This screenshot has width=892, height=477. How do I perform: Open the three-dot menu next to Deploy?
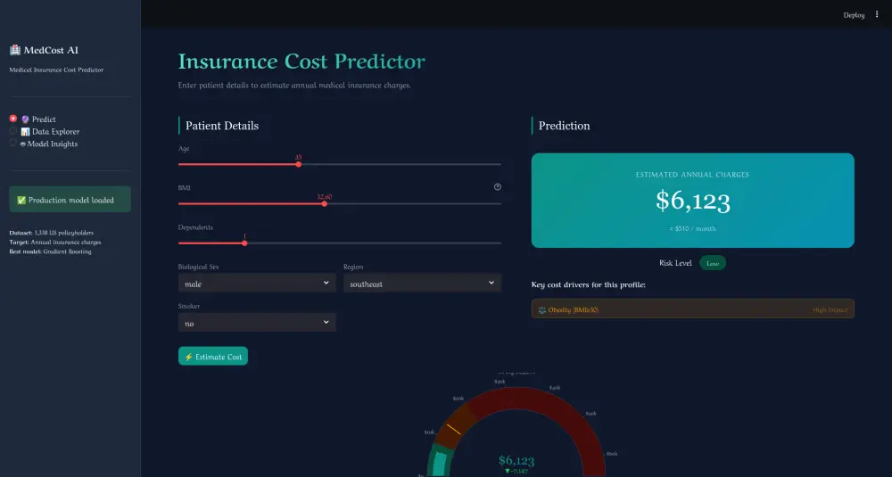[877, 15]
